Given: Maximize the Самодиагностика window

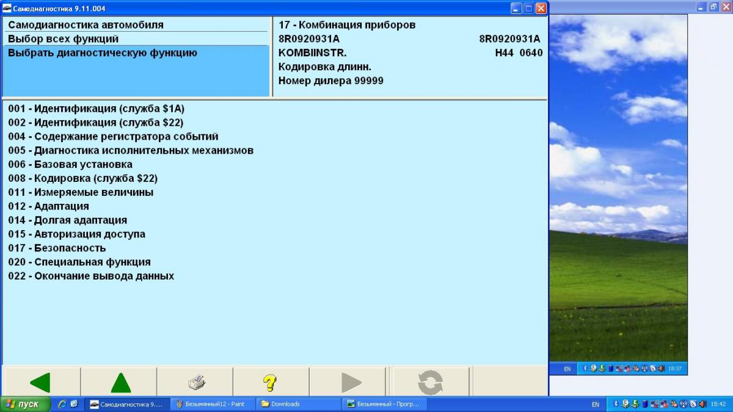Looking at the screenshot, I should [x=528, y=8].
